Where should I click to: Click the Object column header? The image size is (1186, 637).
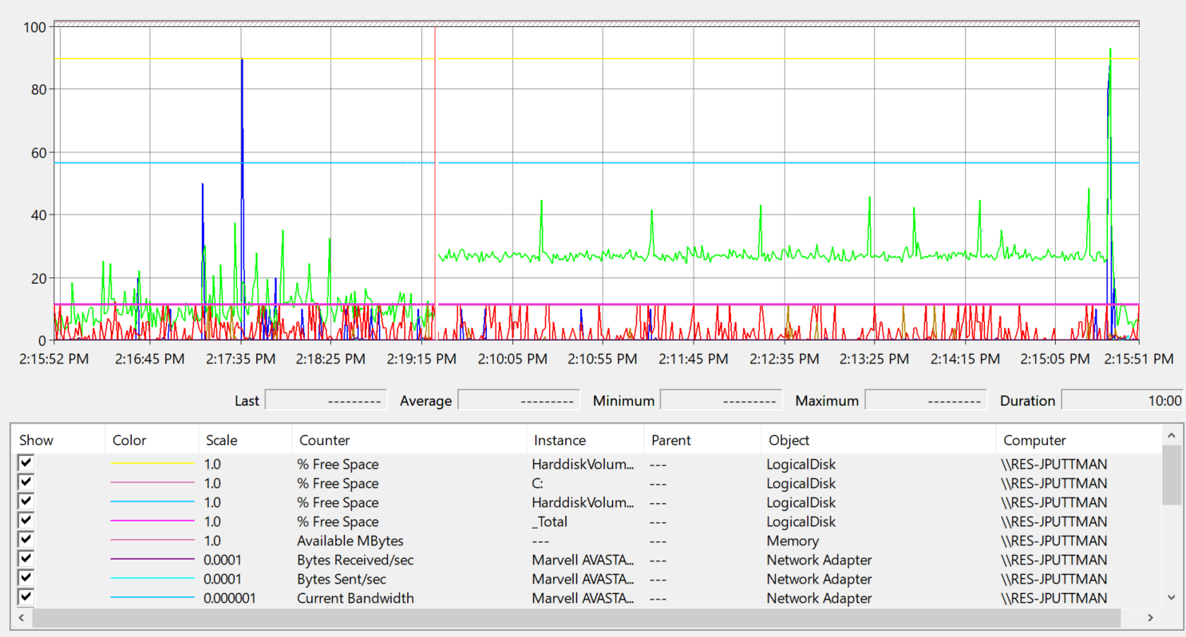pyautogui.click(x=789, y=440)
